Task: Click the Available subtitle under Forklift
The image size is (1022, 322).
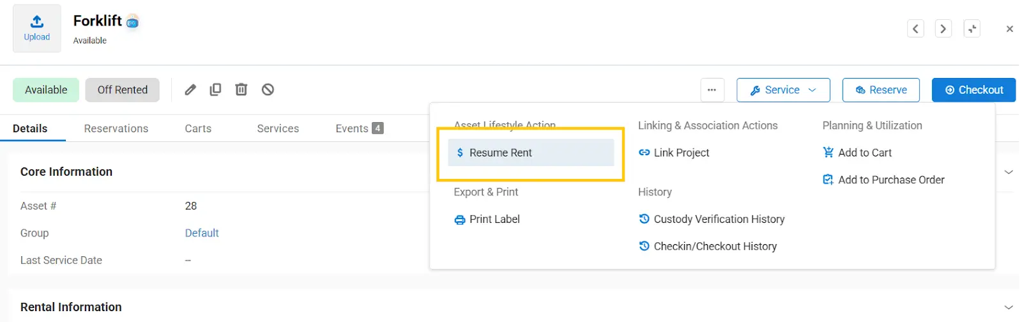Action: click(x=90, y=41)
